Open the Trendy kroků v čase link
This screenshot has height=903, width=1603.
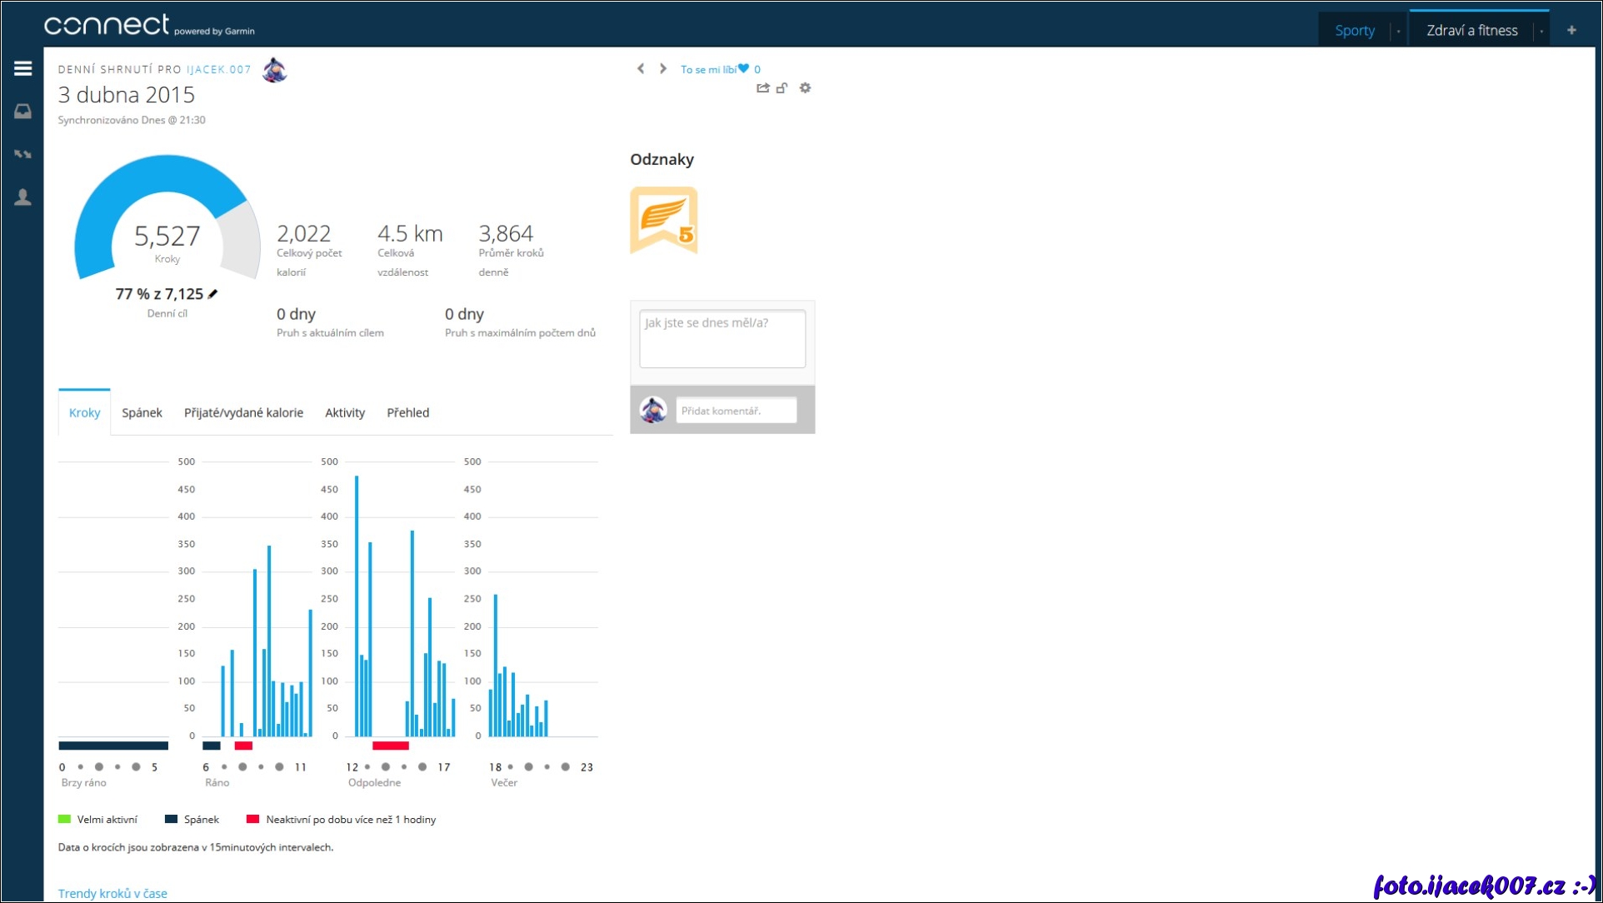click(x=112, y=893)
